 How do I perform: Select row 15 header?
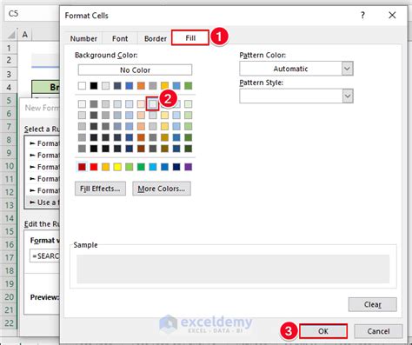point(9,231)
